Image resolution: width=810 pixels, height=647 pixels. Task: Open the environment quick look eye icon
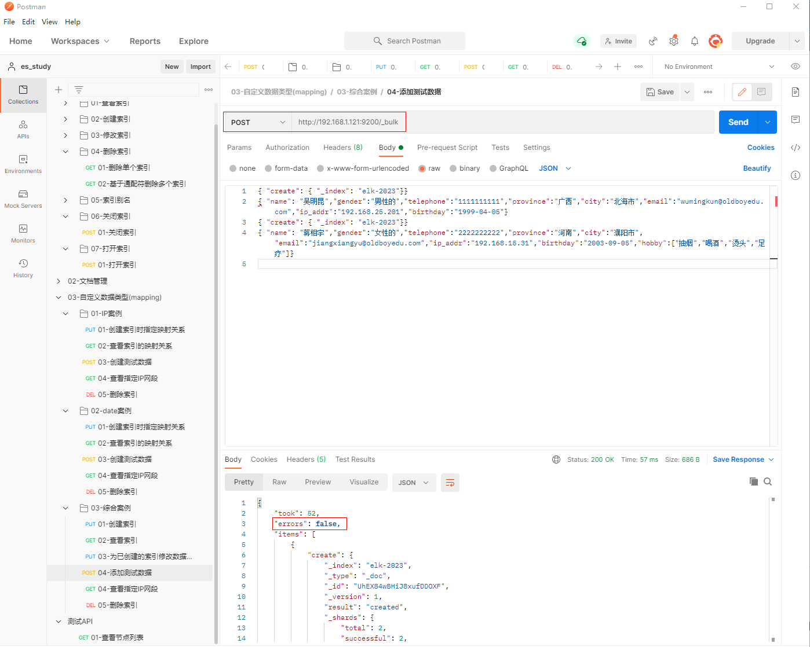coord(796,67)
